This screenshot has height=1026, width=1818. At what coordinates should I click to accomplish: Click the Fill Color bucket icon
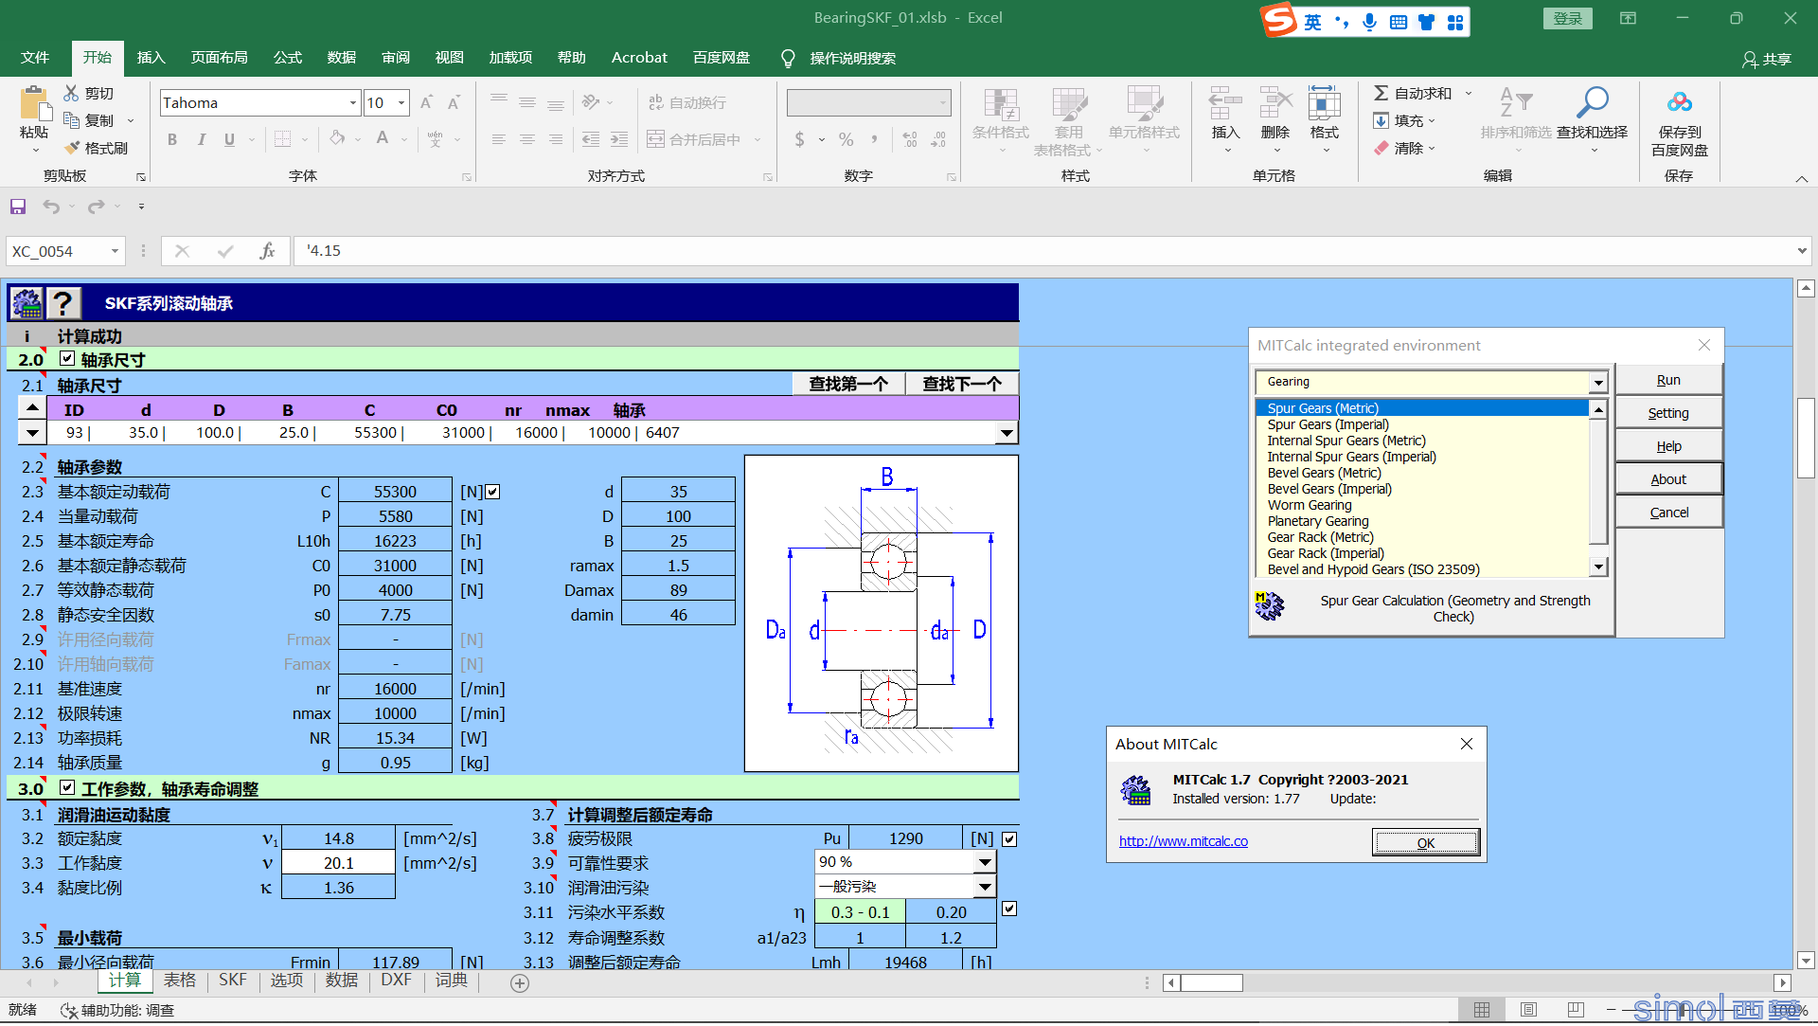point(337,139)
